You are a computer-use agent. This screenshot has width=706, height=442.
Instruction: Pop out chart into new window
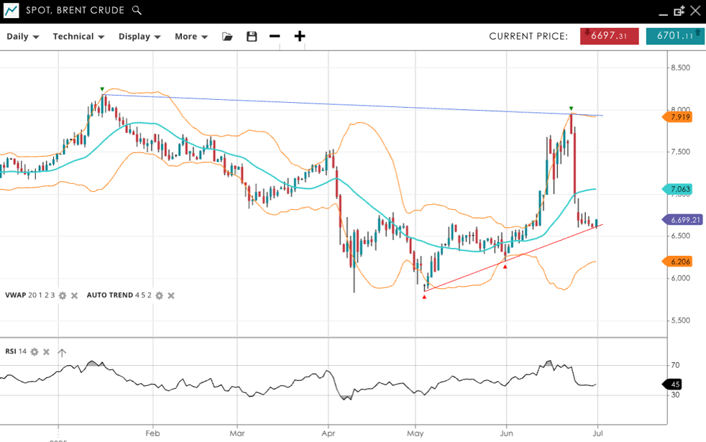(679, 11)
